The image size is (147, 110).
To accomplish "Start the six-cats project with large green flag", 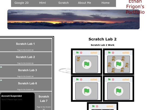I will pyautogui.click(x=118, y=64).
